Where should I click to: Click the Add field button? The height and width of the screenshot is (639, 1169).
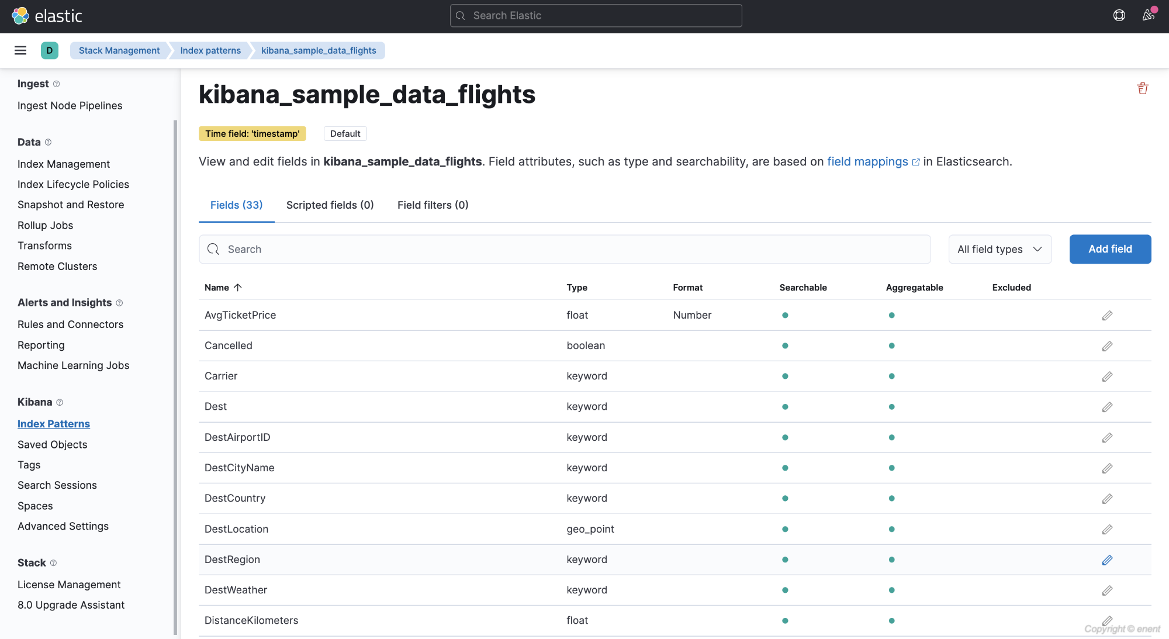click(1110, 249)
